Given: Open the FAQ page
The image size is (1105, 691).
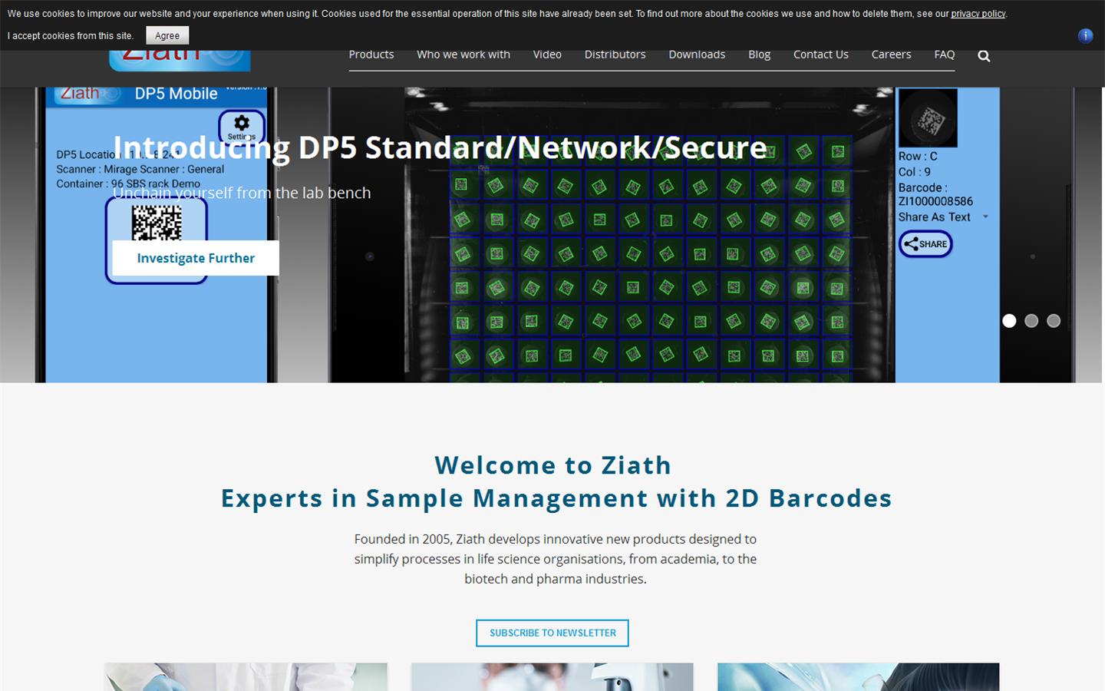Looking at the screenshot, I should point(944,55).
